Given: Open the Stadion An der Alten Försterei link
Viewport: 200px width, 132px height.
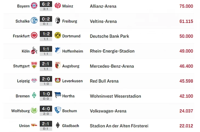Looking at the screenshot, I should pos(119,126).
